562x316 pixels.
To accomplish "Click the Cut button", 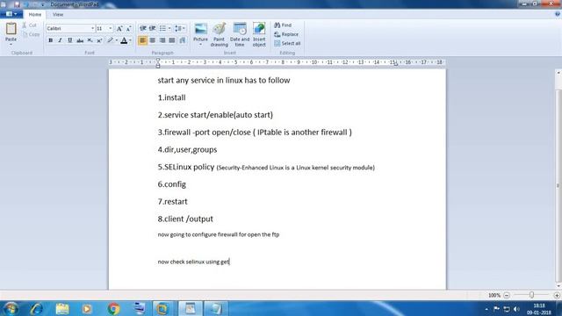I will tap(30, 25).
